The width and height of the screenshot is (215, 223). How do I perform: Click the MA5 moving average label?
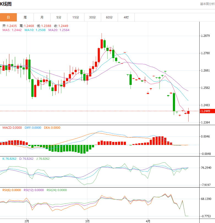point(12,30)
